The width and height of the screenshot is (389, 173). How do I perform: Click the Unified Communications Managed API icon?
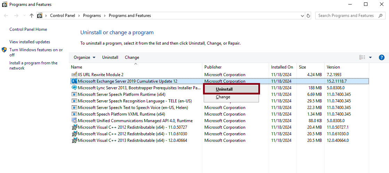(x=74, y=121)
